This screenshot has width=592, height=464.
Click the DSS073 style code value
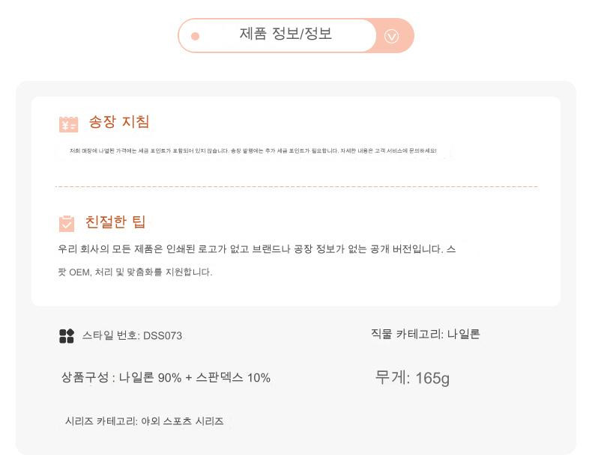click(x=163, y=336)
